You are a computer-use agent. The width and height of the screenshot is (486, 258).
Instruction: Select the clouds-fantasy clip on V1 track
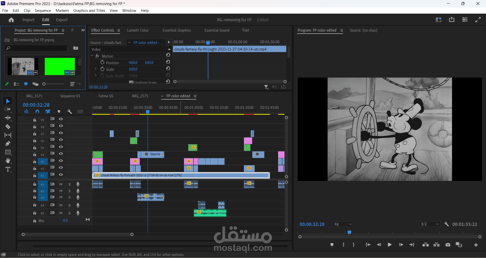[181, 175]
